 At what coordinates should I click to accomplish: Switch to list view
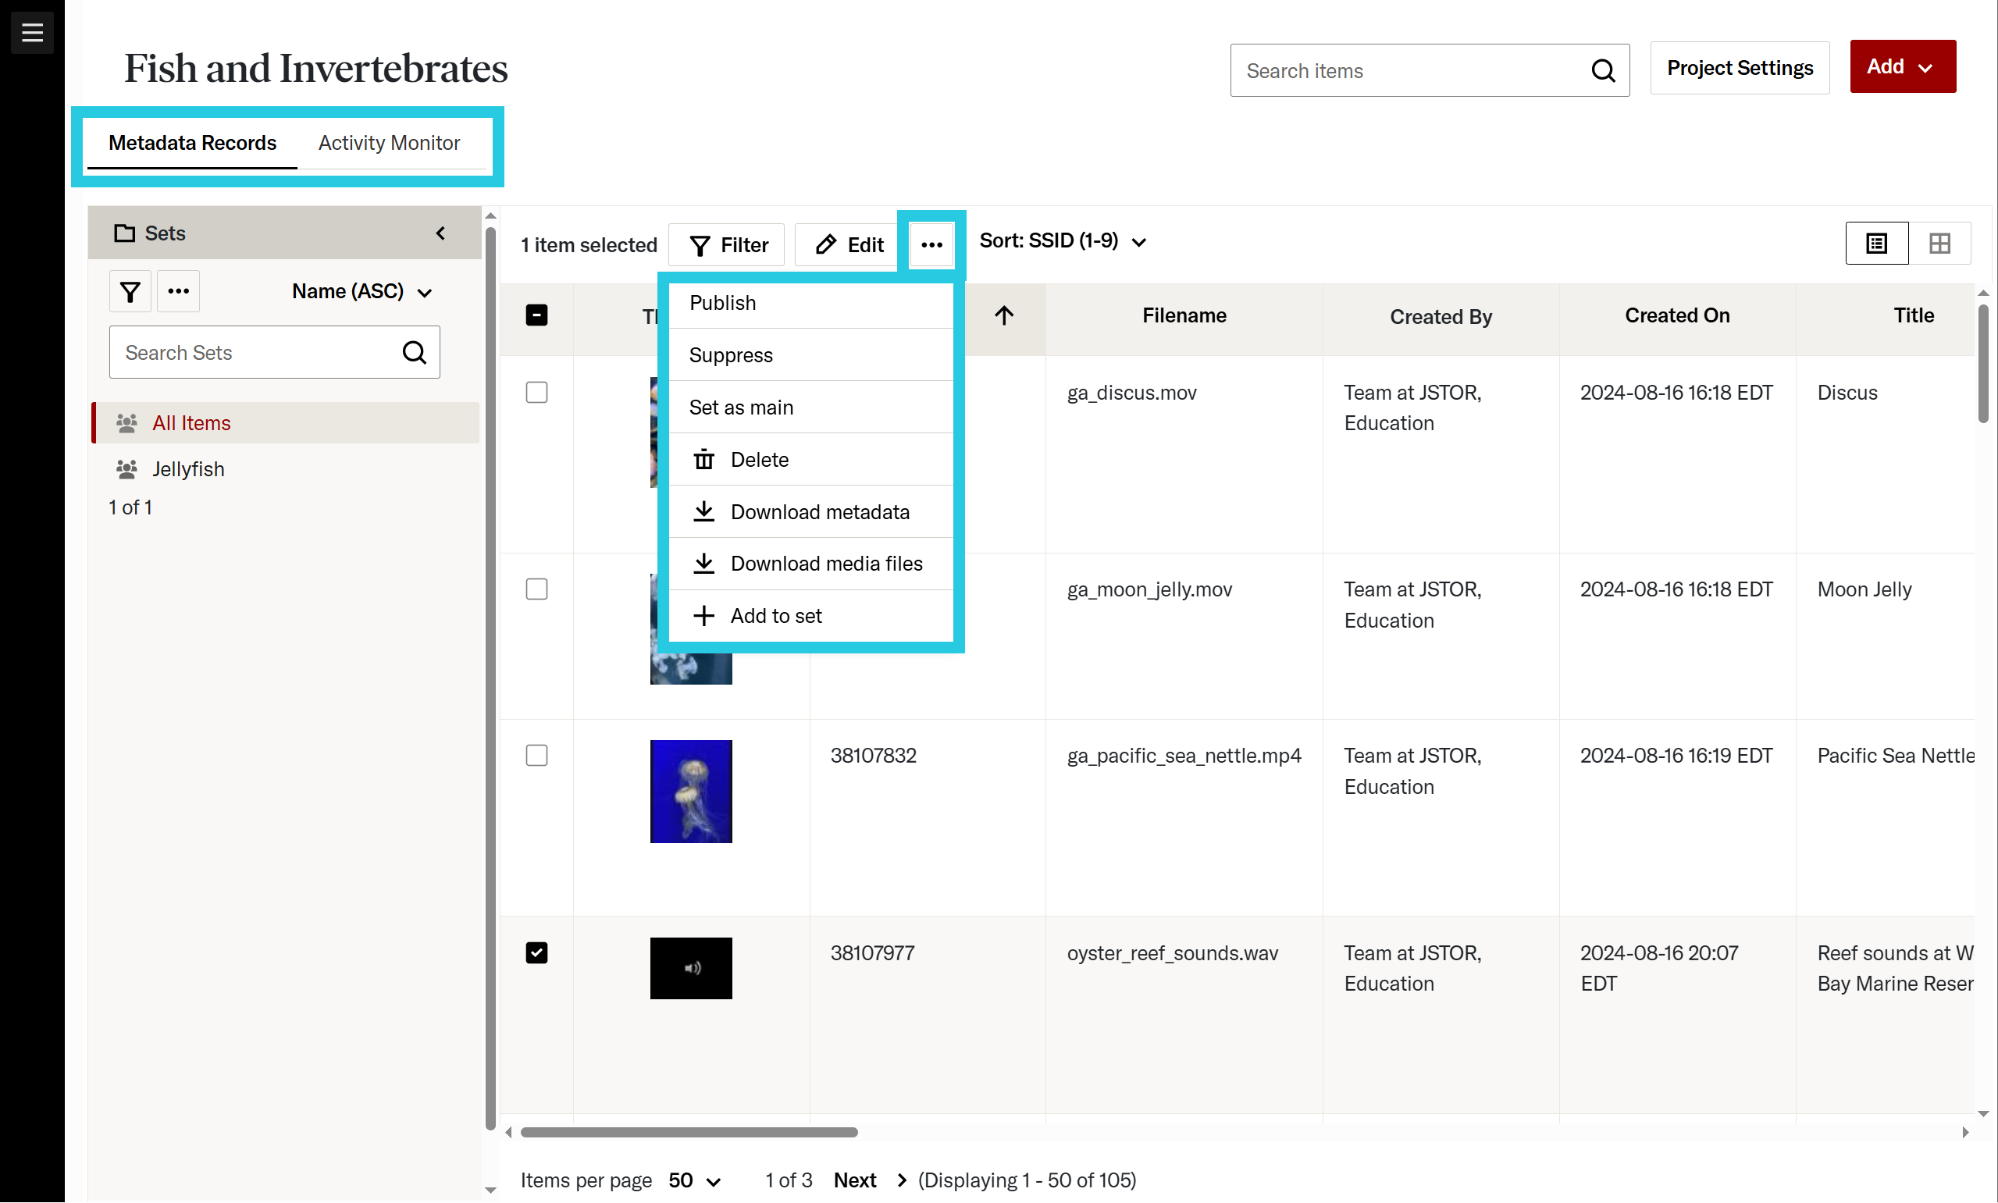(1876, 244)
